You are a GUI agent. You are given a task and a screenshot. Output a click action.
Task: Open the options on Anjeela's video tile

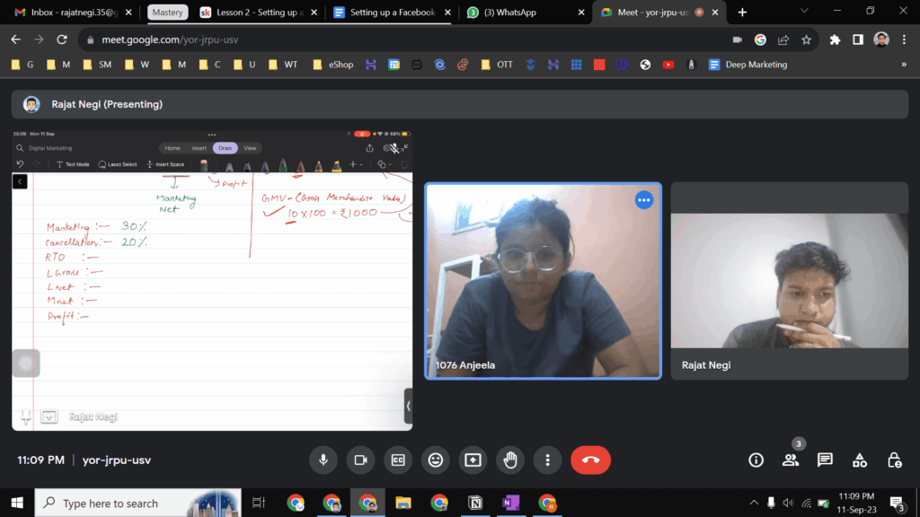(643, 200)
